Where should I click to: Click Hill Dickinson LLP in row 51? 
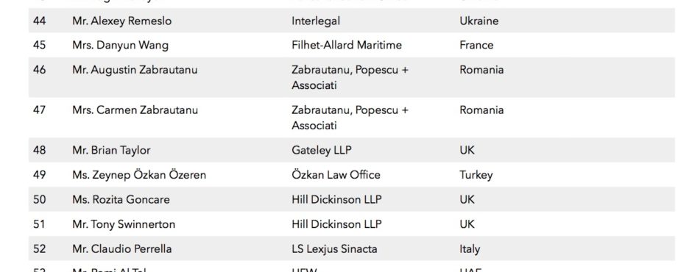coord(336,224)
